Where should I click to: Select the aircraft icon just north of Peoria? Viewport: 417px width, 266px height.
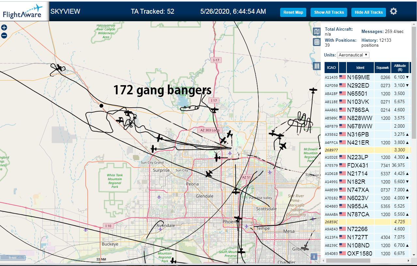pyautogui.click(x=209, y=174)
